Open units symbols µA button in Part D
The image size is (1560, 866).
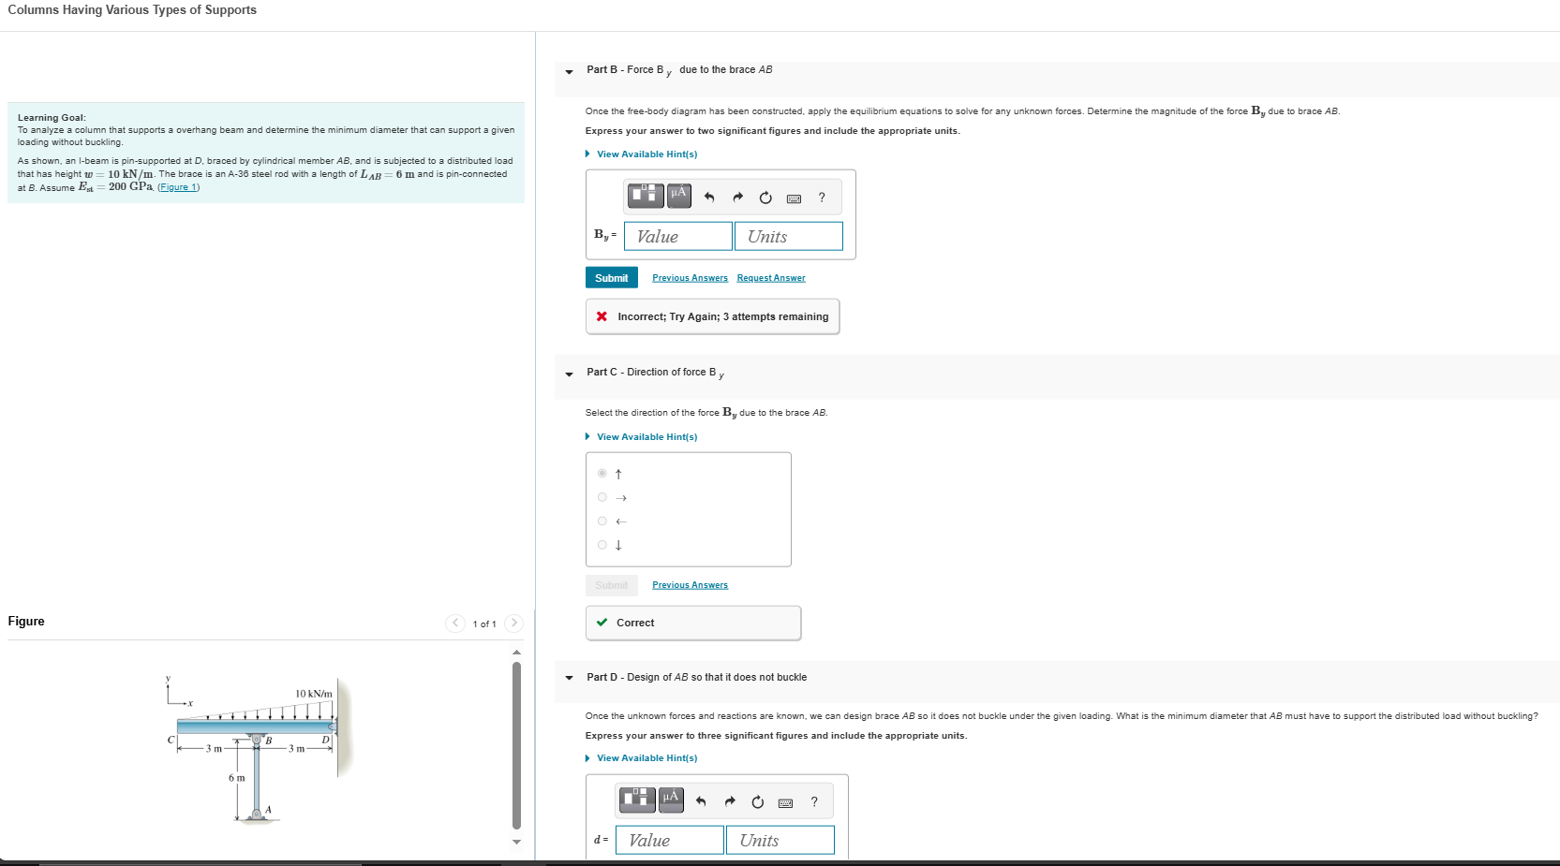click(x=671, y=800)
